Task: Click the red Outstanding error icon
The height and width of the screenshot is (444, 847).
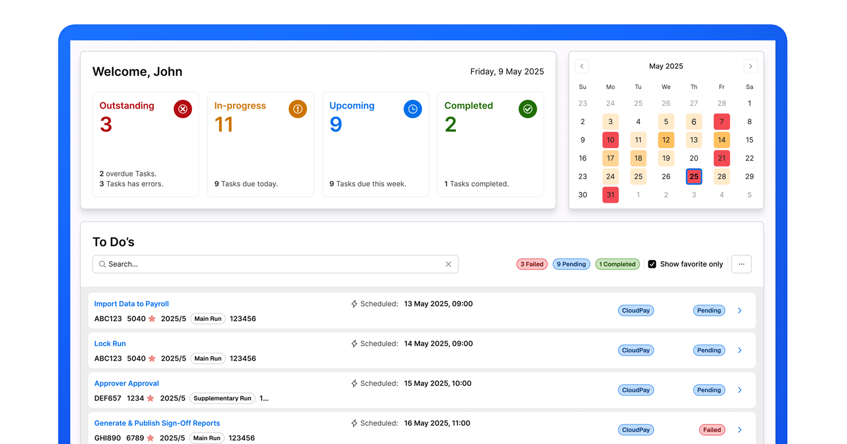Action: pos(183,109)
